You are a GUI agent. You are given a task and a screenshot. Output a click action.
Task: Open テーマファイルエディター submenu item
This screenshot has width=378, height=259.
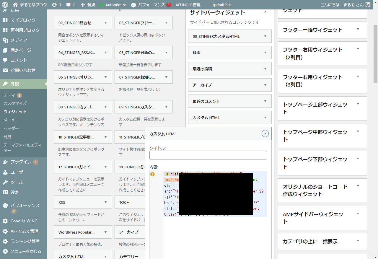pos(23,148)
